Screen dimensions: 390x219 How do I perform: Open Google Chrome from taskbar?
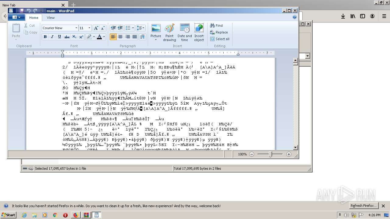[x=55, y=215]
